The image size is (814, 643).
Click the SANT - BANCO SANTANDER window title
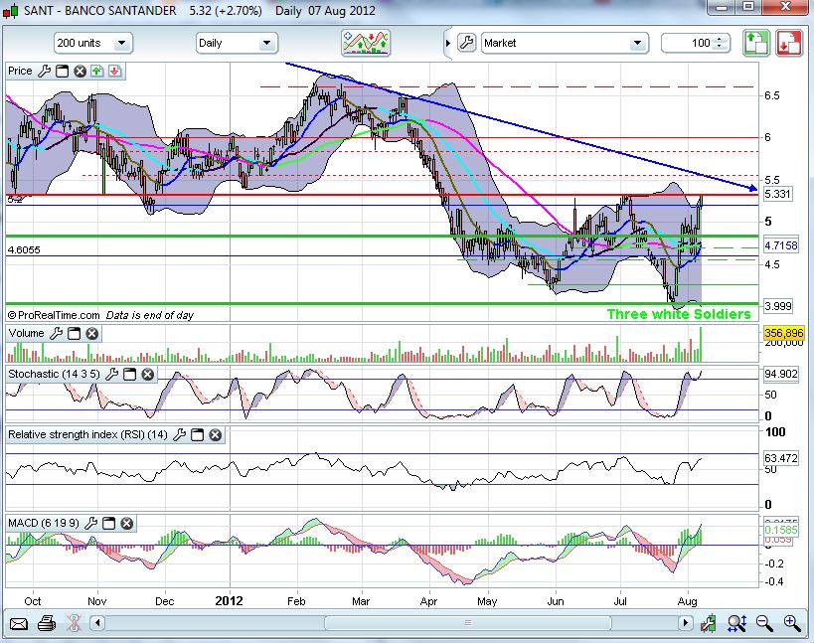click(100, 10)
